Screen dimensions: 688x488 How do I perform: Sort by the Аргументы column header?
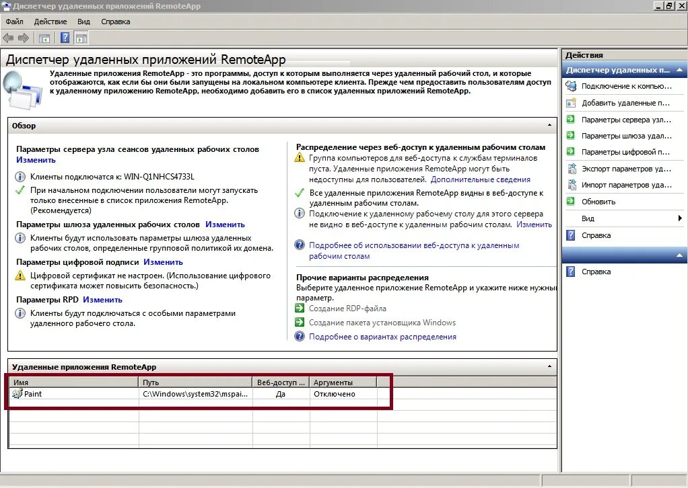tap(343, 382)
